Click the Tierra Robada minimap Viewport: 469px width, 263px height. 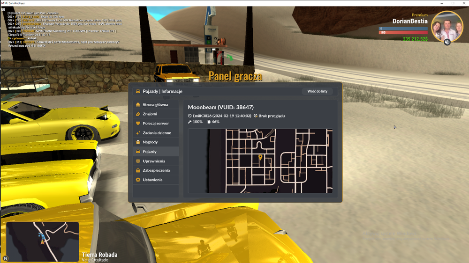coord(42,241)
